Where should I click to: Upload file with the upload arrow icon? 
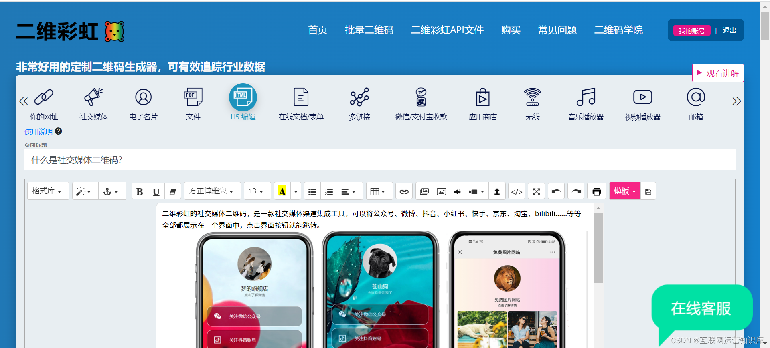coord(497,191)
